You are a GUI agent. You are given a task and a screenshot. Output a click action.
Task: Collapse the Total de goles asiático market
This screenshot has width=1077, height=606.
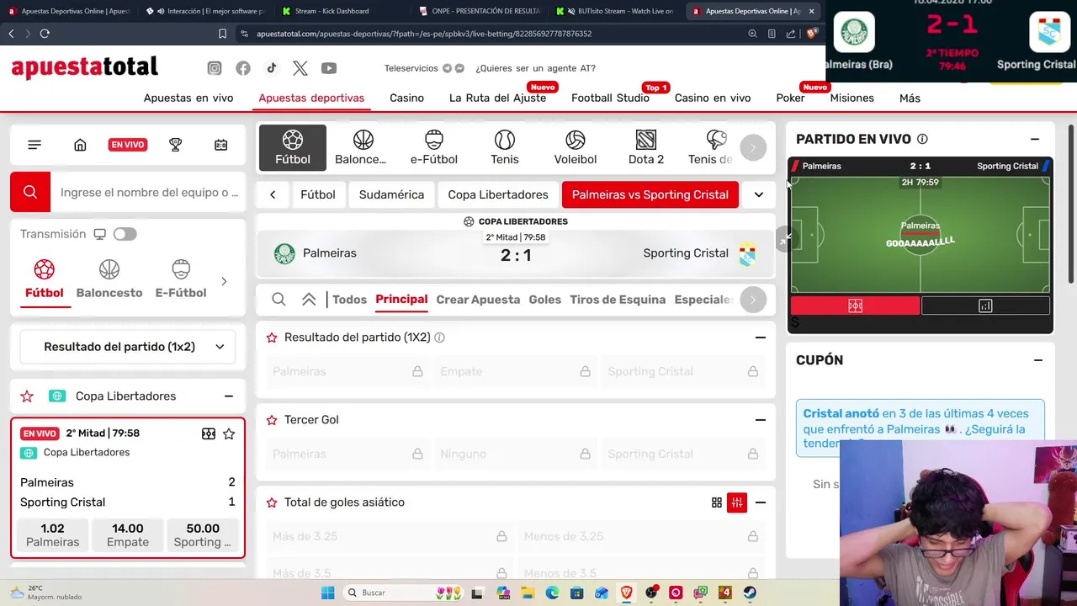[x=761, y=502]
